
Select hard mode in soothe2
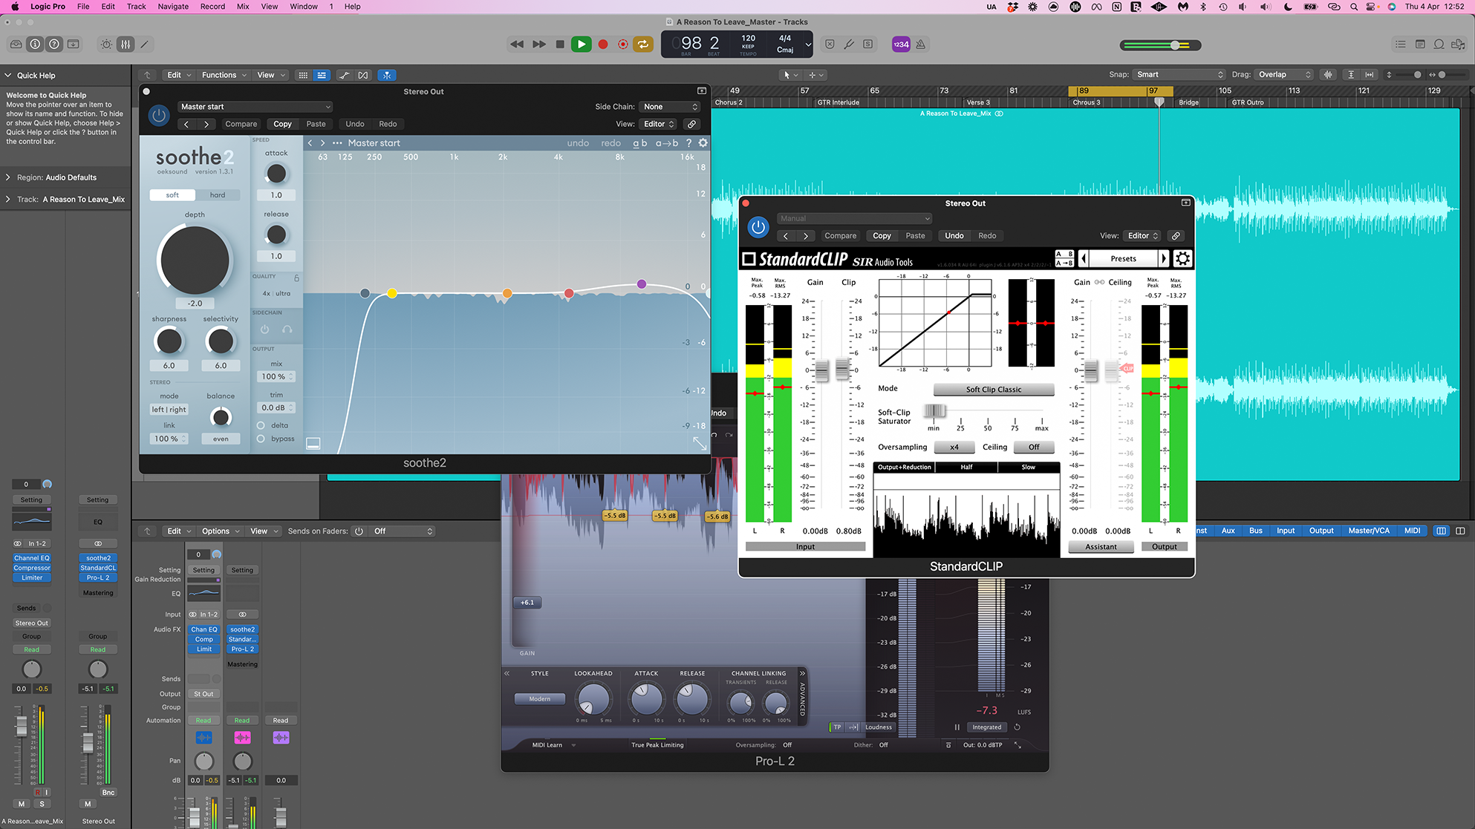pyautogui.click(x=218, y=195)
